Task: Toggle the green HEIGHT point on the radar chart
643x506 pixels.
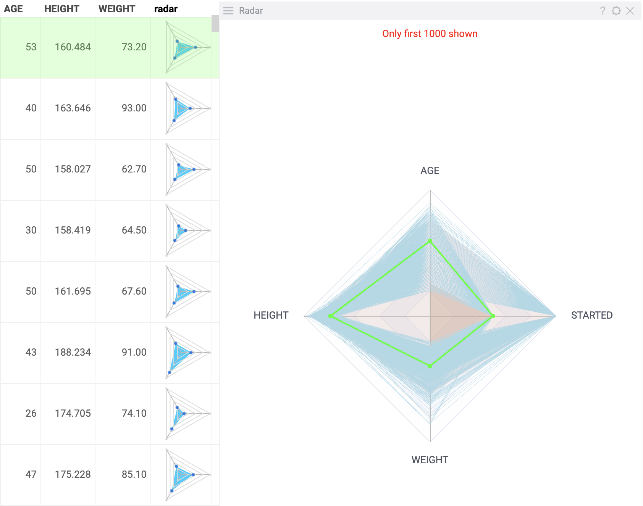Action: [x=330, y=316]
